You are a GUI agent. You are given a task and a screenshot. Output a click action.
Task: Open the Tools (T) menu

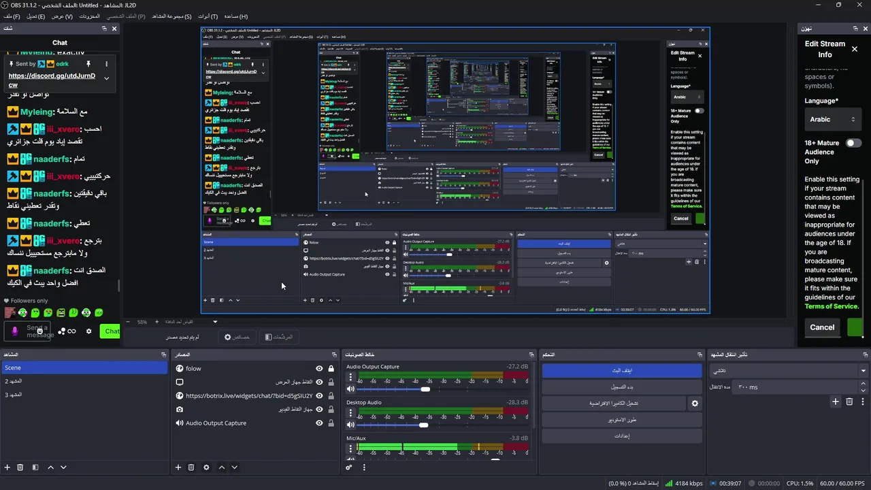208,16
